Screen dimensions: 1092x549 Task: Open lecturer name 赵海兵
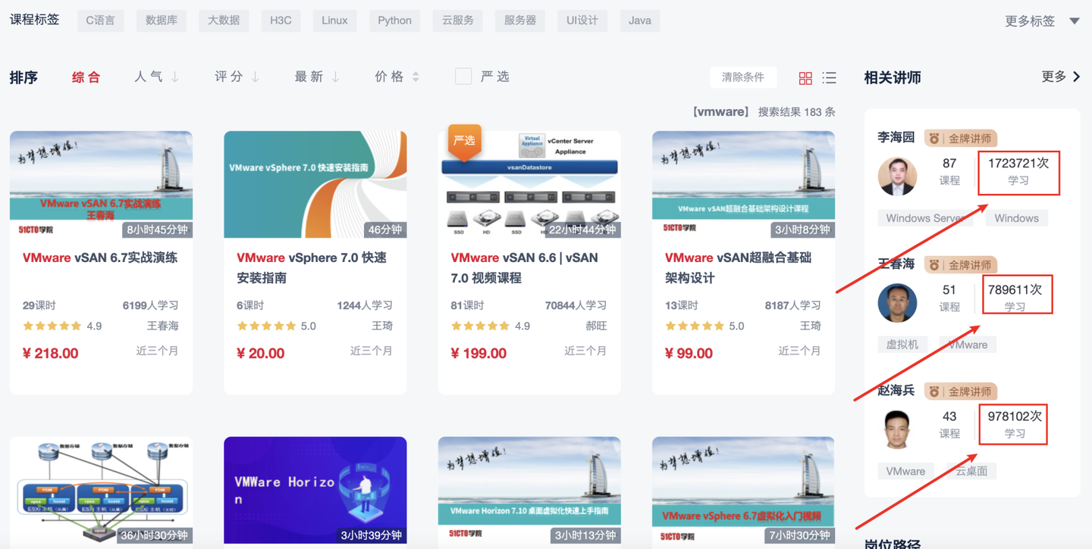896,391
